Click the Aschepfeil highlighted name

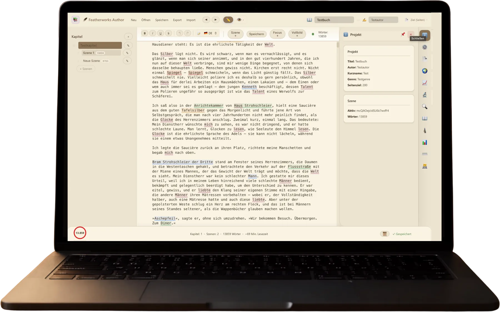[165, 219]
